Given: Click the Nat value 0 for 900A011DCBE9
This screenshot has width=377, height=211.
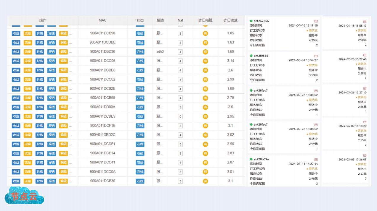Looking at the screenshot, I should [x=180, y=116].
